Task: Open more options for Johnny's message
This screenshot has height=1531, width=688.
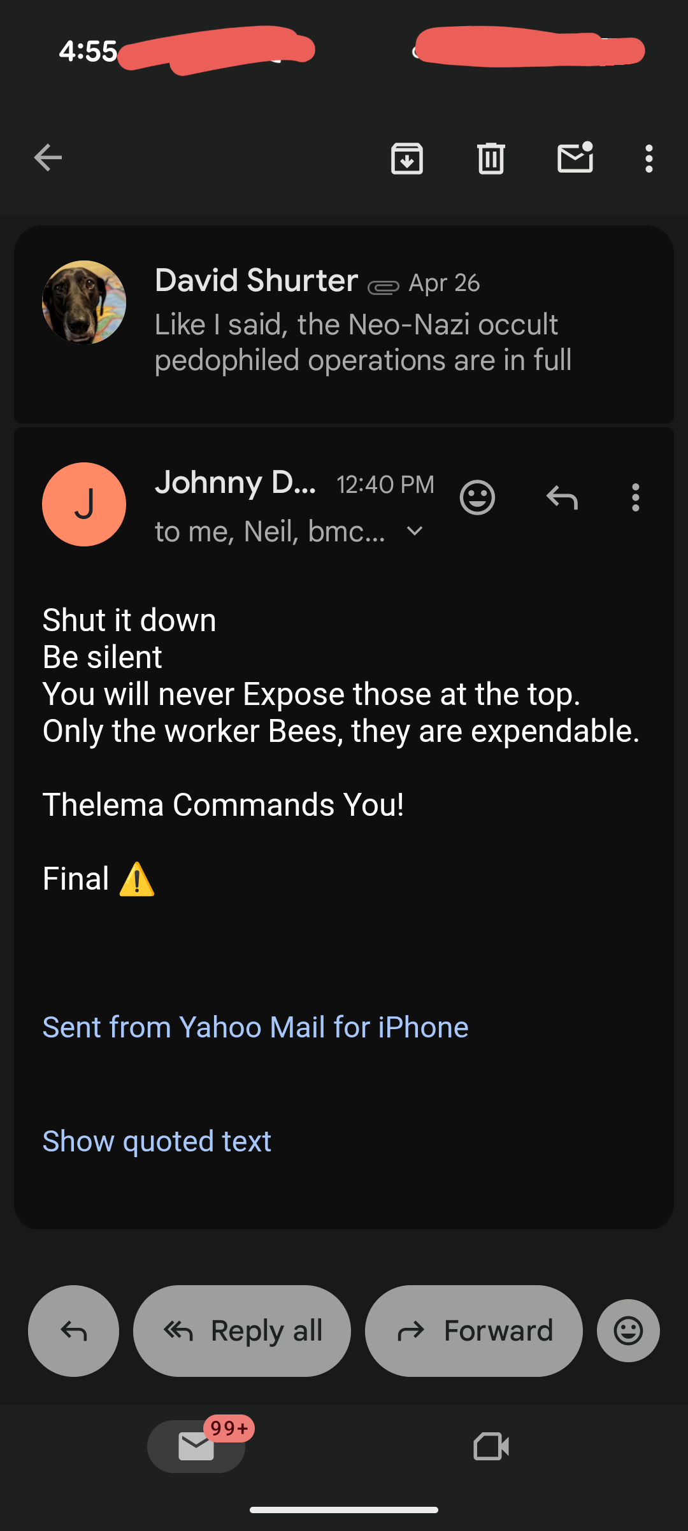Action: click(635, 497)
